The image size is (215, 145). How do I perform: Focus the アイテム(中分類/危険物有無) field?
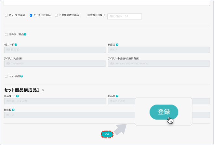point(159,63)
